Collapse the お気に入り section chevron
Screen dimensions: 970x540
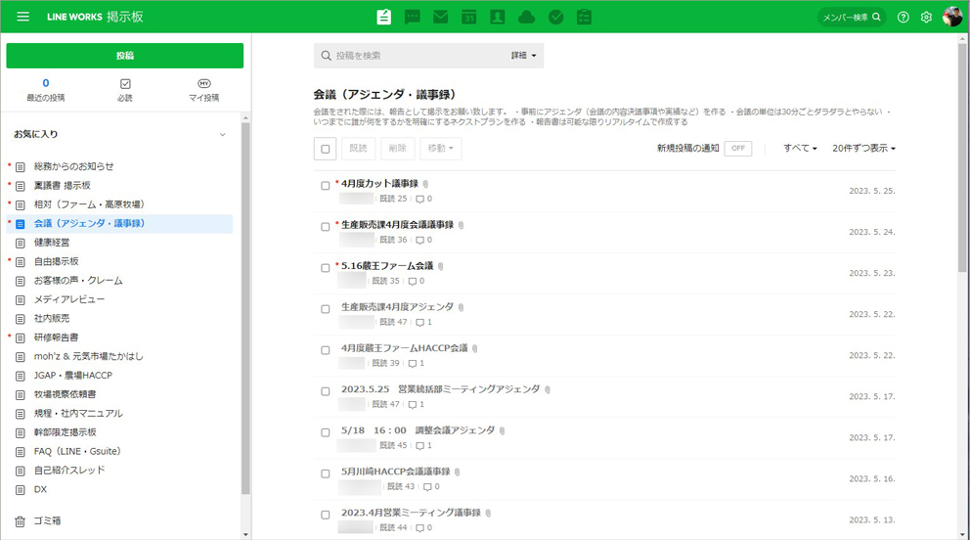222,134
